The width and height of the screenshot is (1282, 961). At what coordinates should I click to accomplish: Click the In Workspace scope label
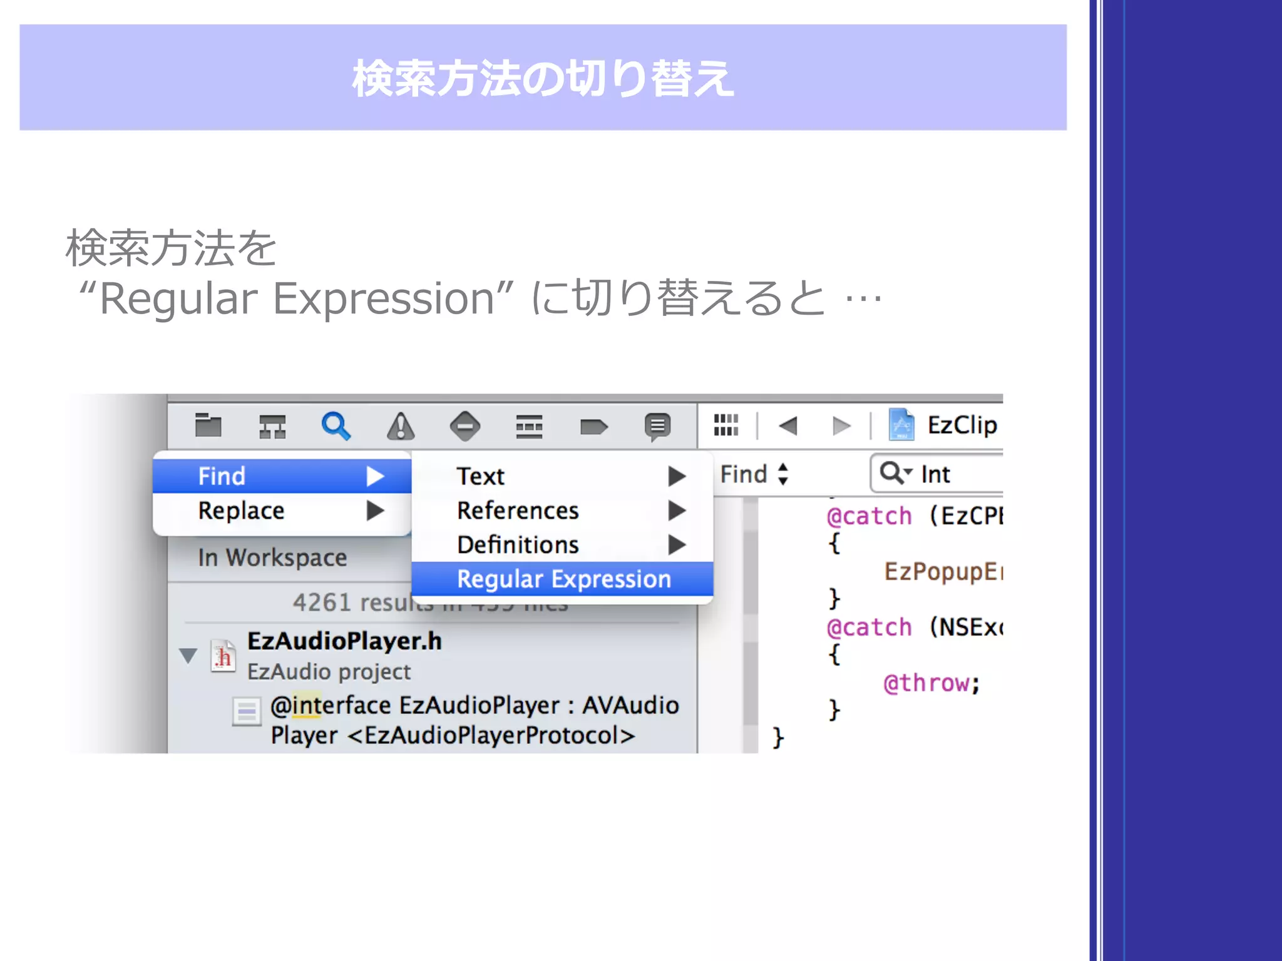tap(272, 557)
